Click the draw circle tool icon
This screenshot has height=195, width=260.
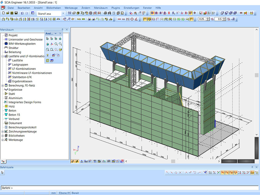(132, 19)
